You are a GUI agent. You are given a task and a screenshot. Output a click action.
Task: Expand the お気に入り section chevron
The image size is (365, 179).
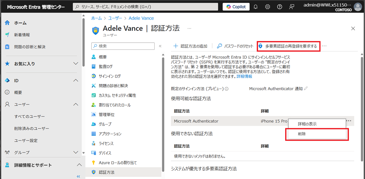tap(76, 63)
